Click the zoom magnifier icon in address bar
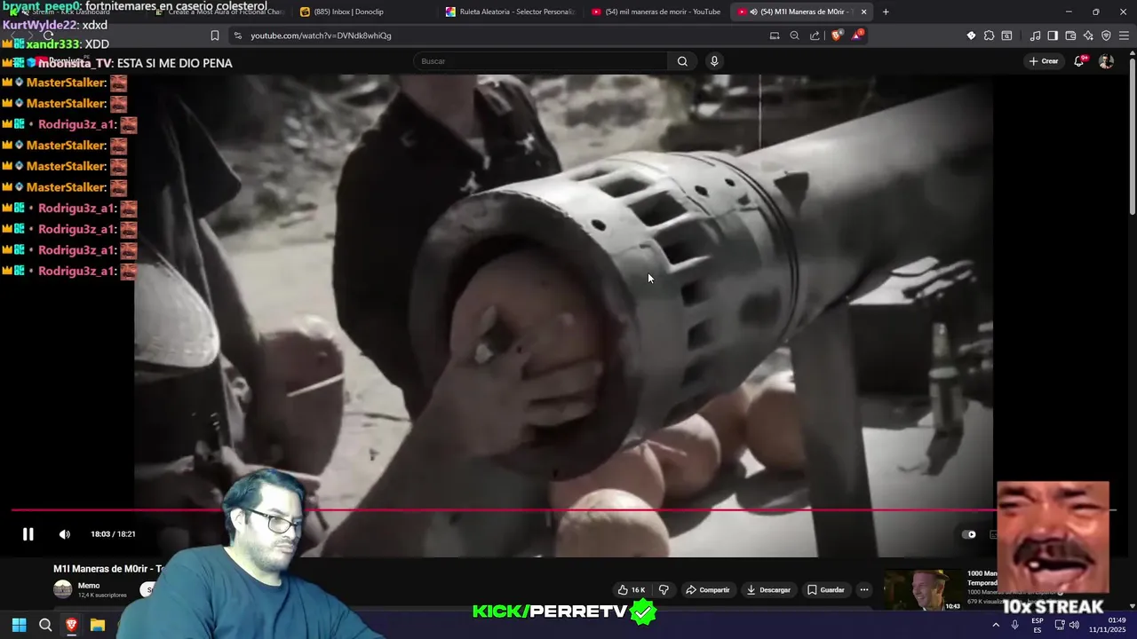1137x639 pixels. tap(794, 35)
